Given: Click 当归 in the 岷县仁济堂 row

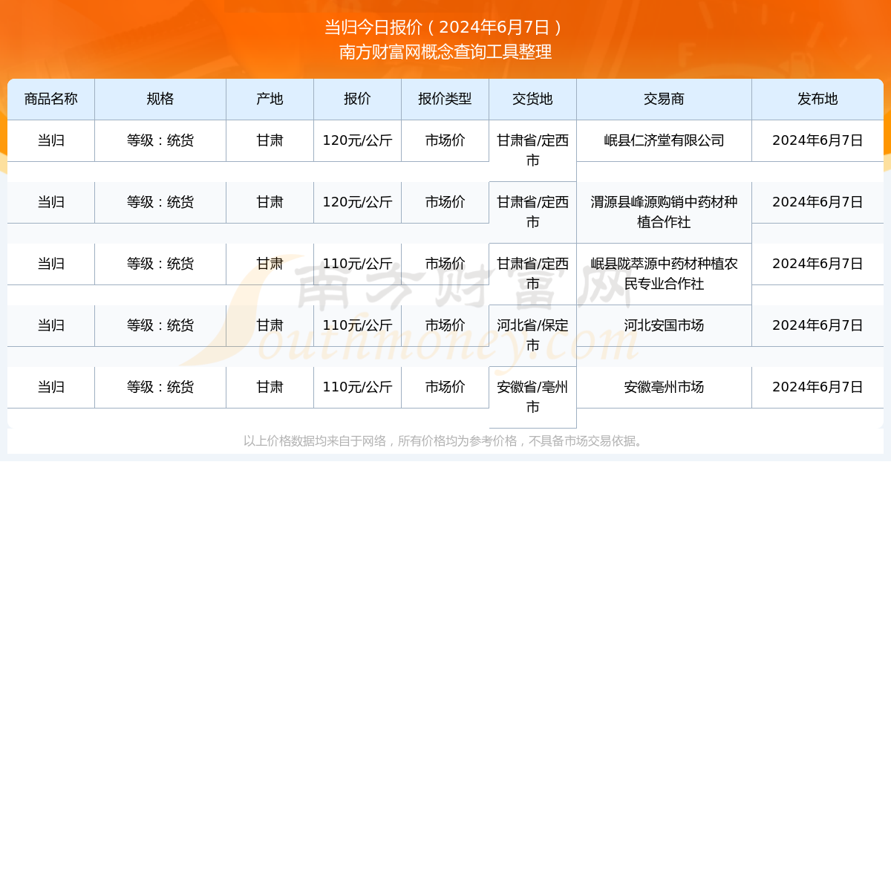Looking at the screenshot, I should 51,140.
